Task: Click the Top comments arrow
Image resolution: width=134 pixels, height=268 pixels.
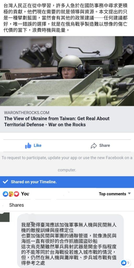Action: tap(129, 194)
